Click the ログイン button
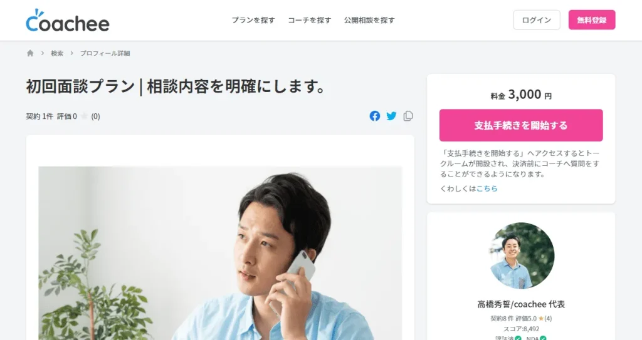 537,20
